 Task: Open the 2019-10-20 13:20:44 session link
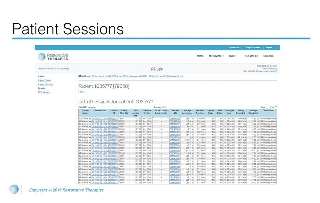click(x=101, y=118)
